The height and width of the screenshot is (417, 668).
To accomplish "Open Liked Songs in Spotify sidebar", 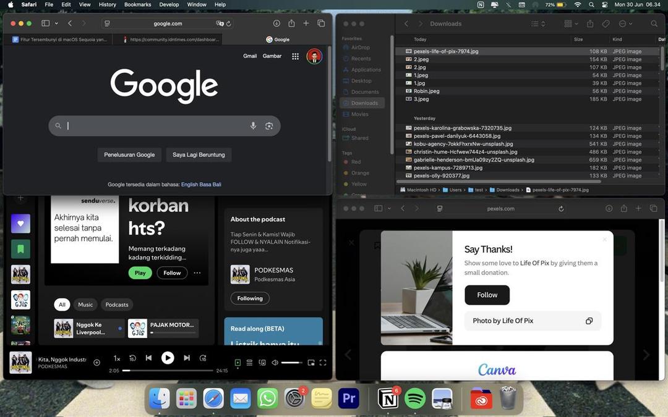I will [20, 224].
